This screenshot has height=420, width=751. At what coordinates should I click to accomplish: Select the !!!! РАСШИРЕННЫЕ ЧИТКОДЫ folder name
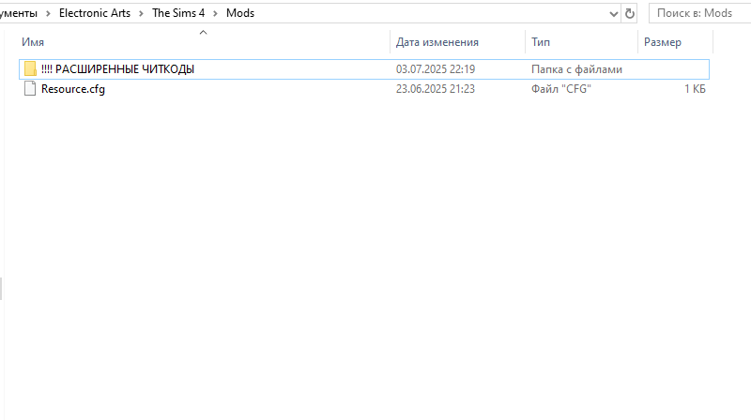click(x=118, y=68)
